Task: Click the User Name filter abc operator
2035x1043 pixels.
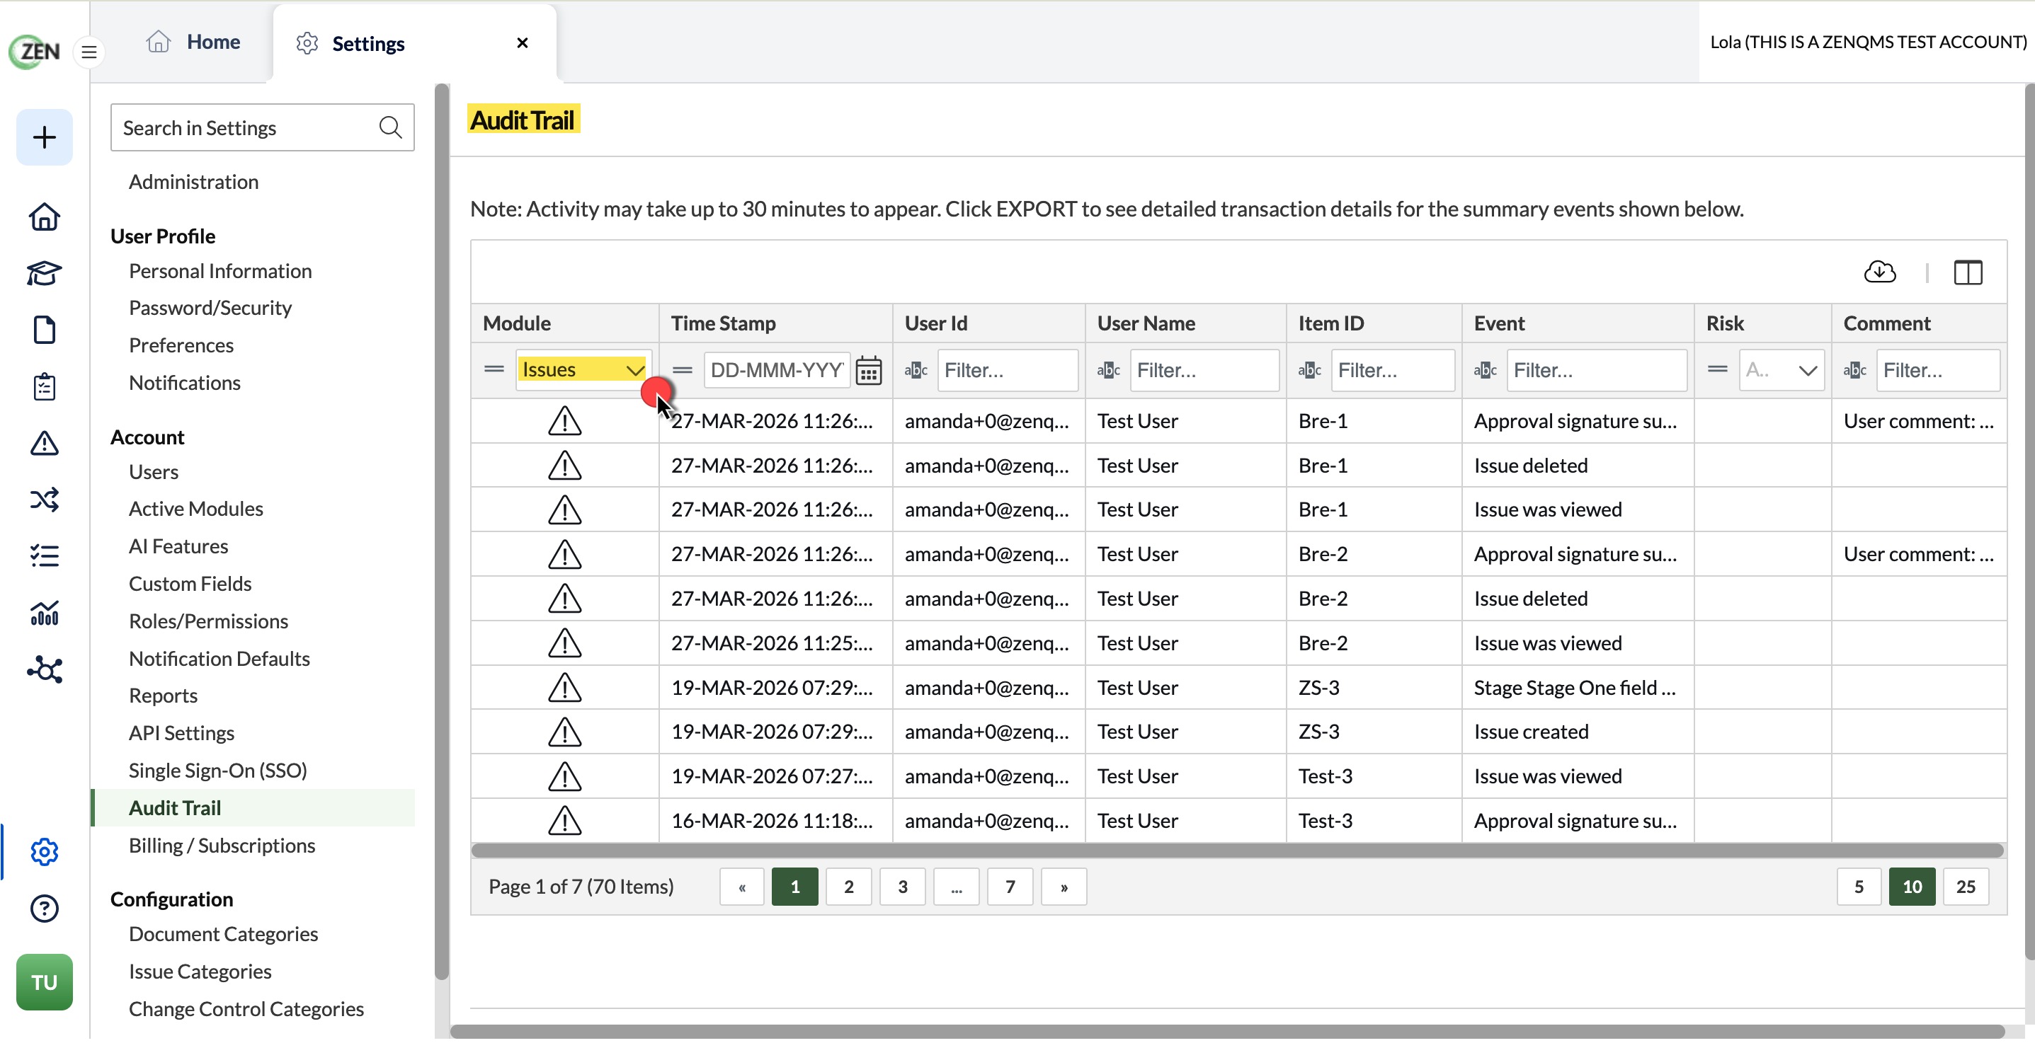Action: coord(1108,369)
